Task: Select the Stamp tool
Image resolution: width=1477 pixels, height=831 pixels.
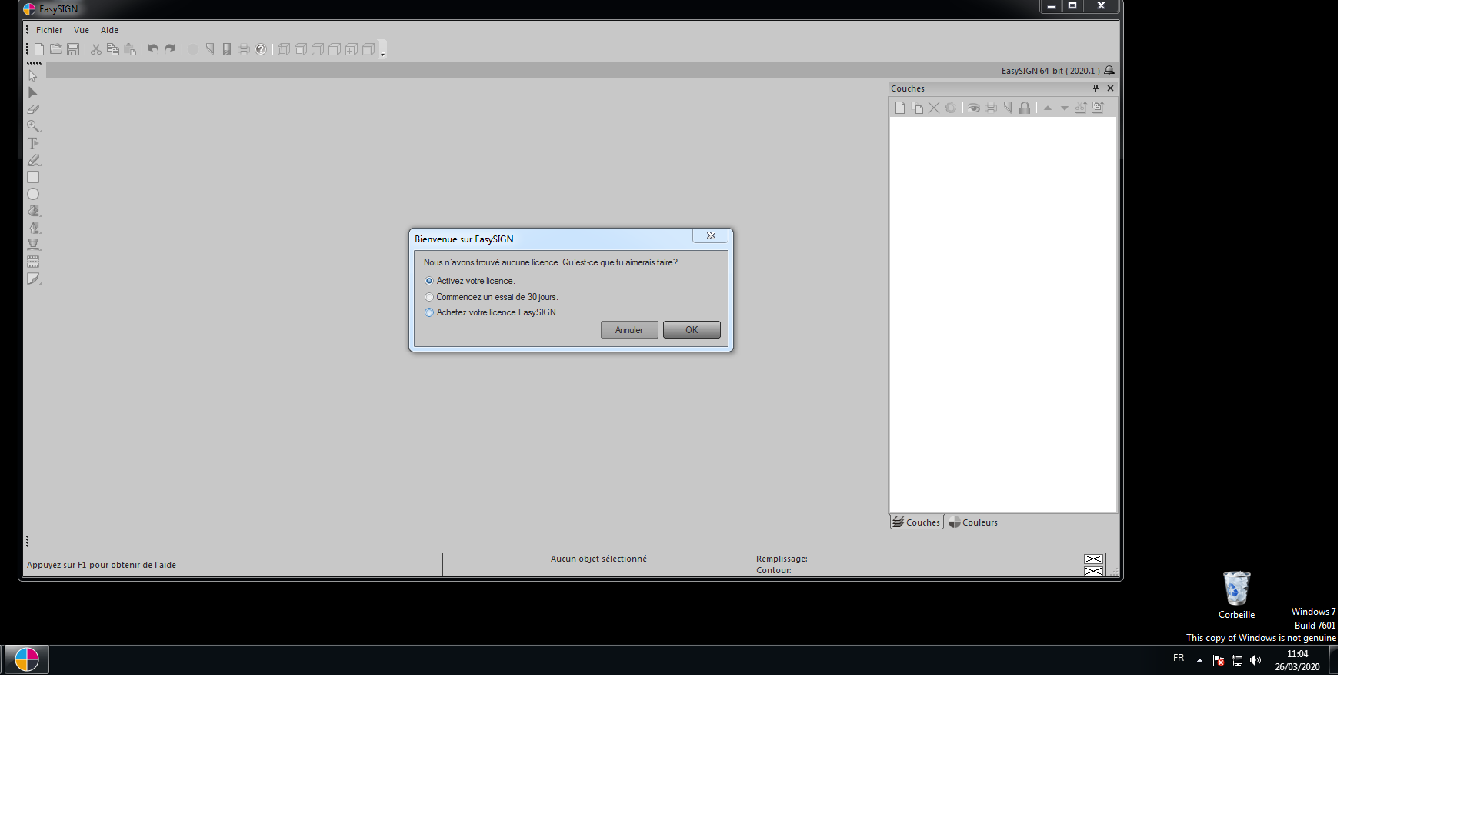Action: point(34,245)
